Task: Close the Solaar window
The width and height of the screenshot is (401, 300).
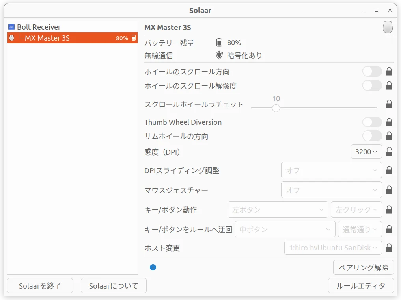Action: click(390, 11)
